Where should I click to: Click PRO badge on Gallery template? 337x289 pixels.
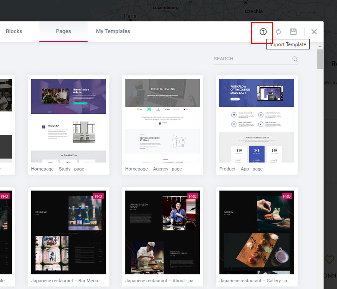pos(287,196)
